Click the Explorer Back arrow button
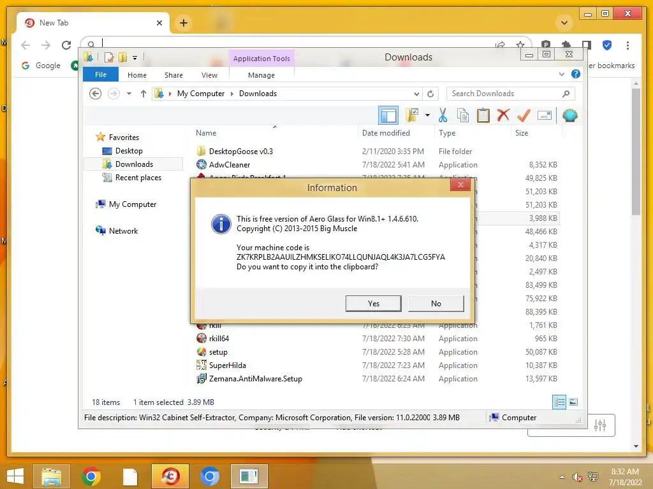This screenshot has height=489, width=653. pos(96,94)
